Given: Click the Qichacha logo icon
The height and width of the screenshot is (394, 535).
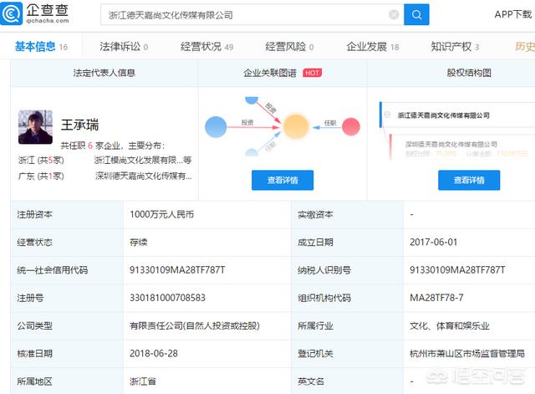Looking at the screenshot, I should 11,13.
